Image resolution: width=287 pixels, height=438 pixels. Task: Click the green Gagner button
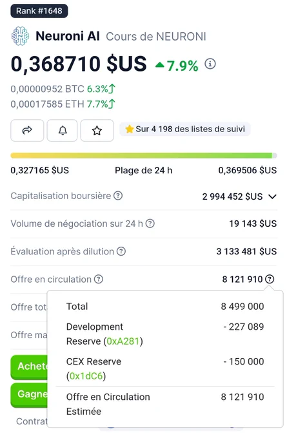pos(29,395)
